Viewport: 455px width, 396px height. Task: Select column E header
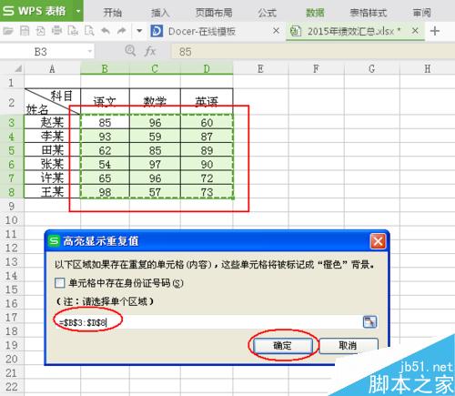pos(260,69)
